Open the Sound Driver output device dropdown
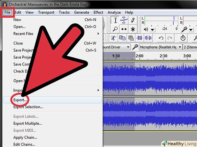The width and height of the screenshot is (197, 147). coord(116,47)
